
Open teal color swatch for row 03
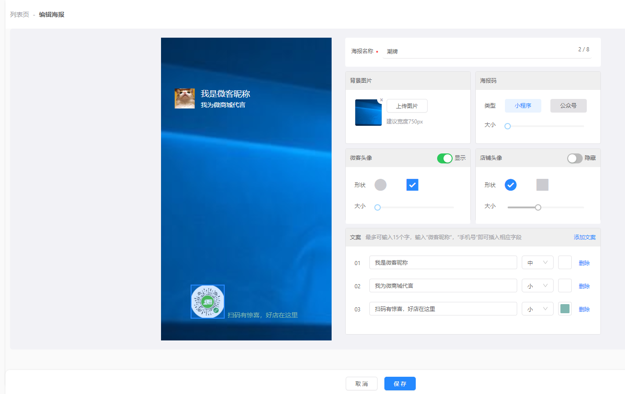[565, 309]
